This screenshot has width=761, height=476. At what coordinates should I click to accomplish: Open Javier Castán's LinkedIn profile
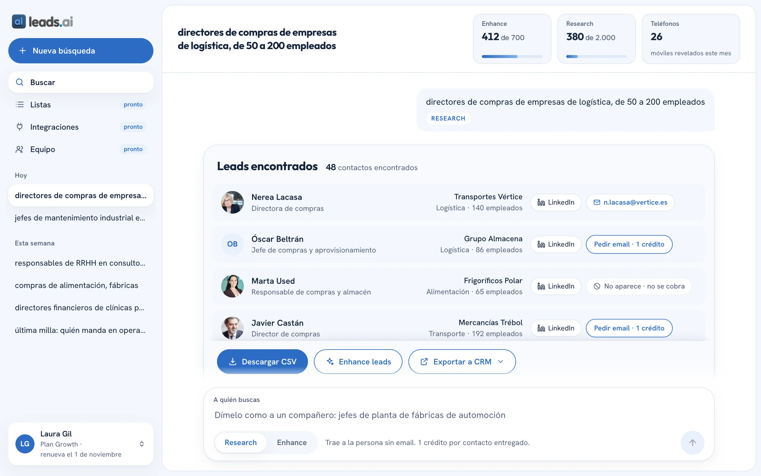point(556,328)
